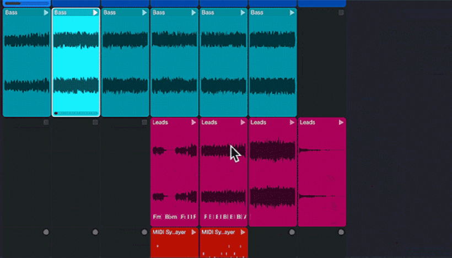Play the Leads cell with Fm Bbm chords
Image resolution: width=452 pixels, height=258 pixels.
click(193, 122)
